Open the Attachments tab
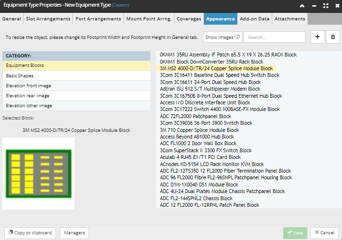Screen dimensions: 342x240 coord(290,19)
